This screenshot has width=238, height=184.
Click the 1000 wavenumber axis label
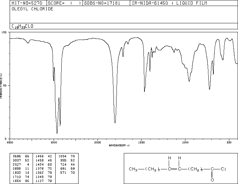185,142
